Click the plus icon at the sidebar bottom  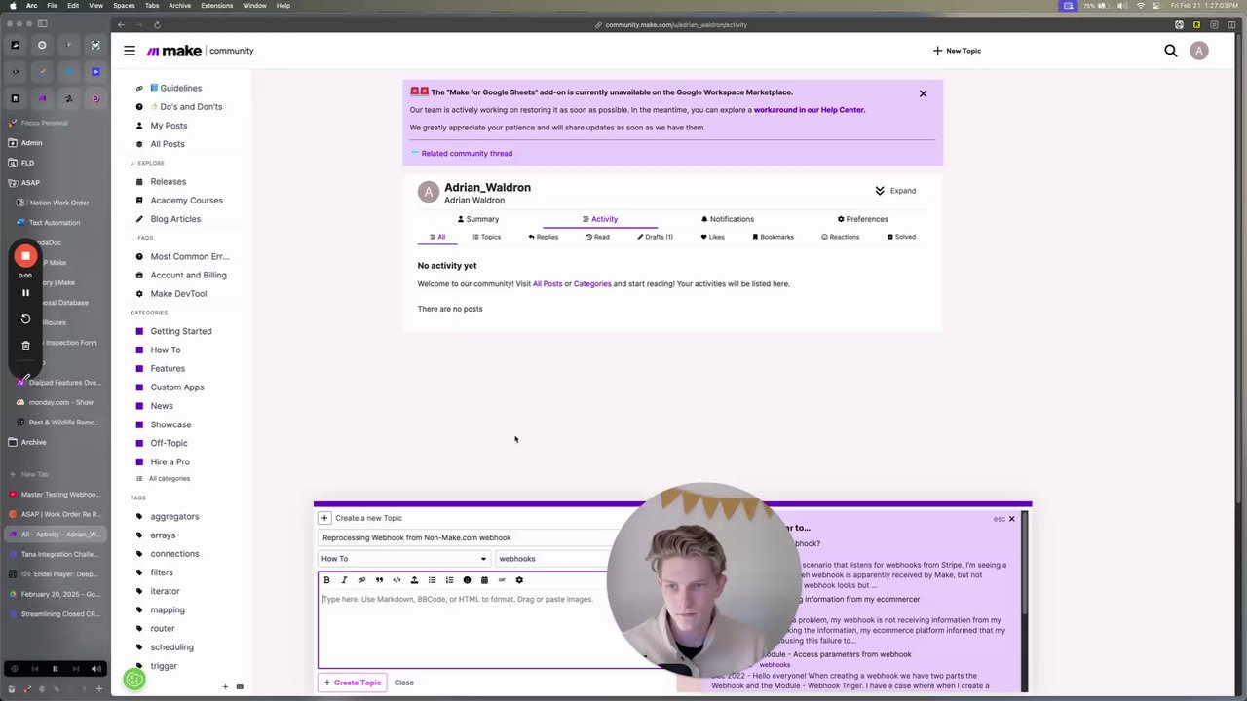tap(225, 687)
